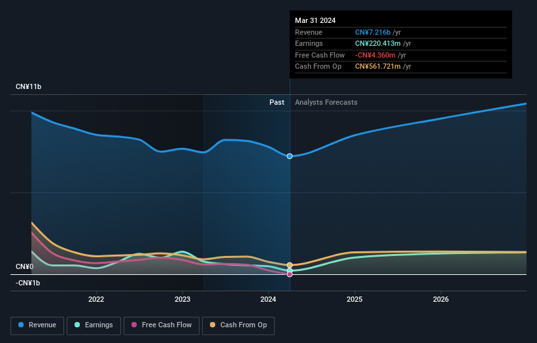The height and width of the screenshot is (343, 537).
Task: Toggle the Revenue legend button
Action: (37, 325)
